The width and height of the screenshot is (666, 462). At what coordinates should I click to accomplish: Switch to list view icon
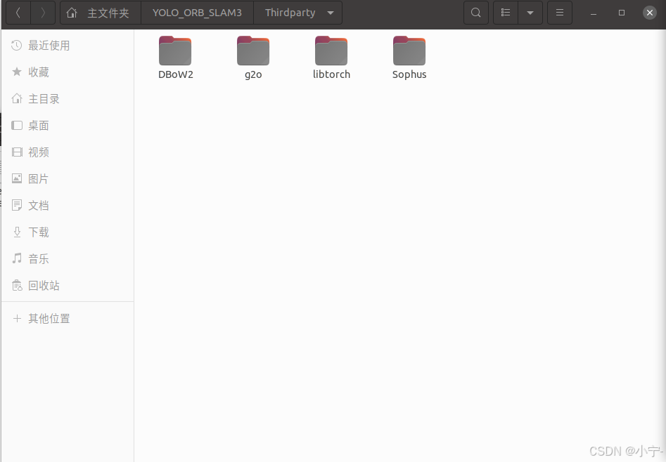pos(506,13)
